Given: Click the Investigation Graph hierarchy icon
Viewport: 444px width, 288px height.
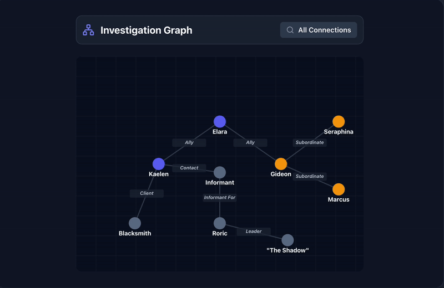Looking at the screenshot, I should [88, 30].
